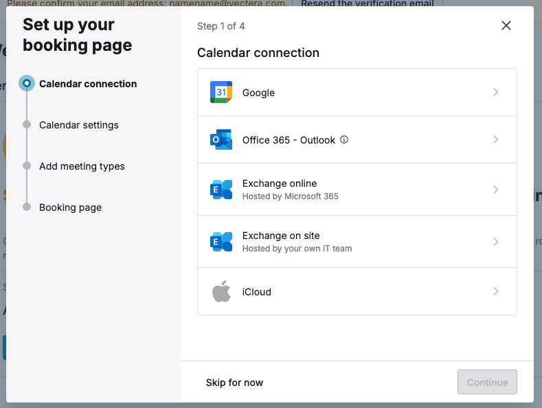
Task: Click the Exchange on site icon
Action: [221, 242]
